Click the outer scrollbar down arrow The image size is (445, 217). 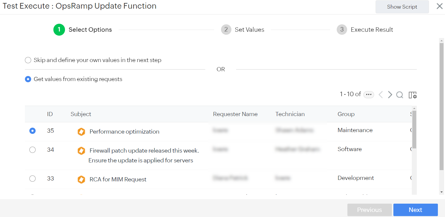click(x=441, y=192)
